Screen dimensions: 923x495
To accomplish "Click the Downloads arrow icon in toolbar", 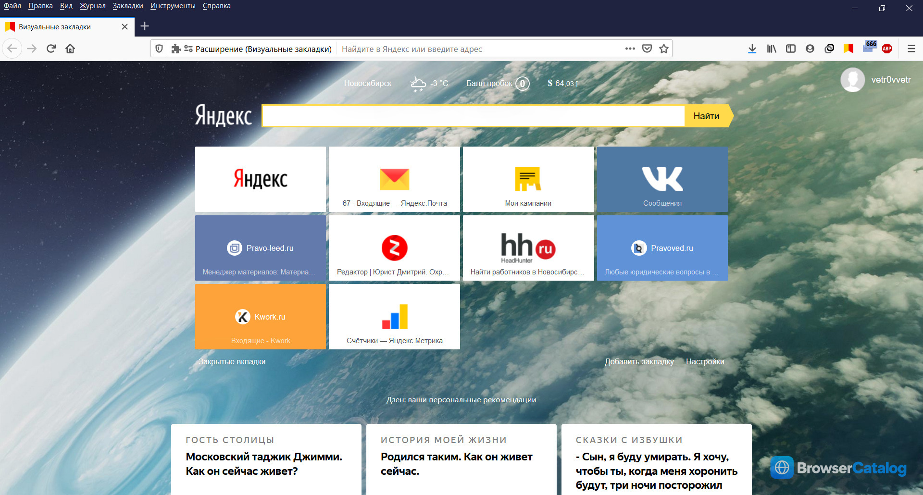I will click(x=752, y=49).
